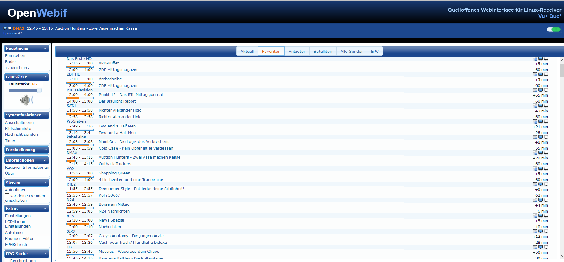Select the Favoriten tab

coord(271,51)
